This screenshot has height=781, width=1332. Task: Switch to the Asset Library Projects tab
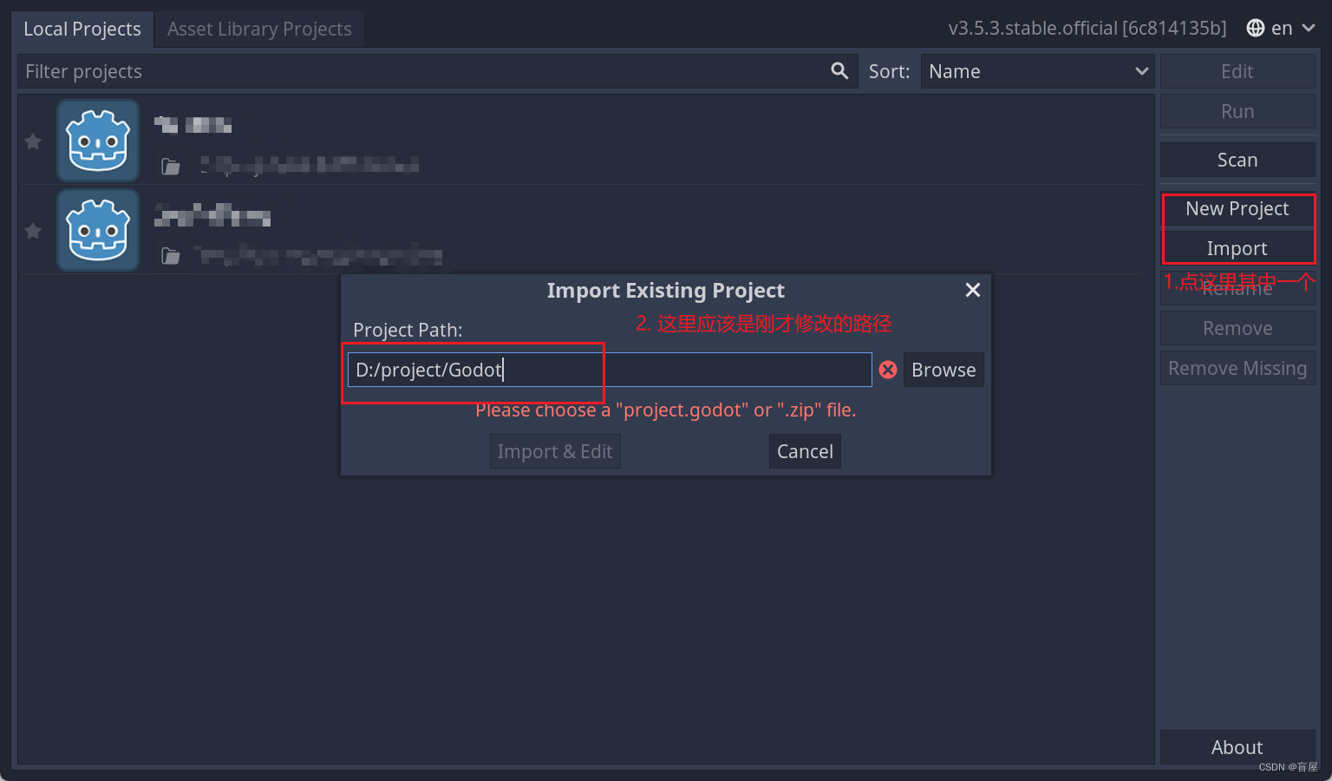258,28
